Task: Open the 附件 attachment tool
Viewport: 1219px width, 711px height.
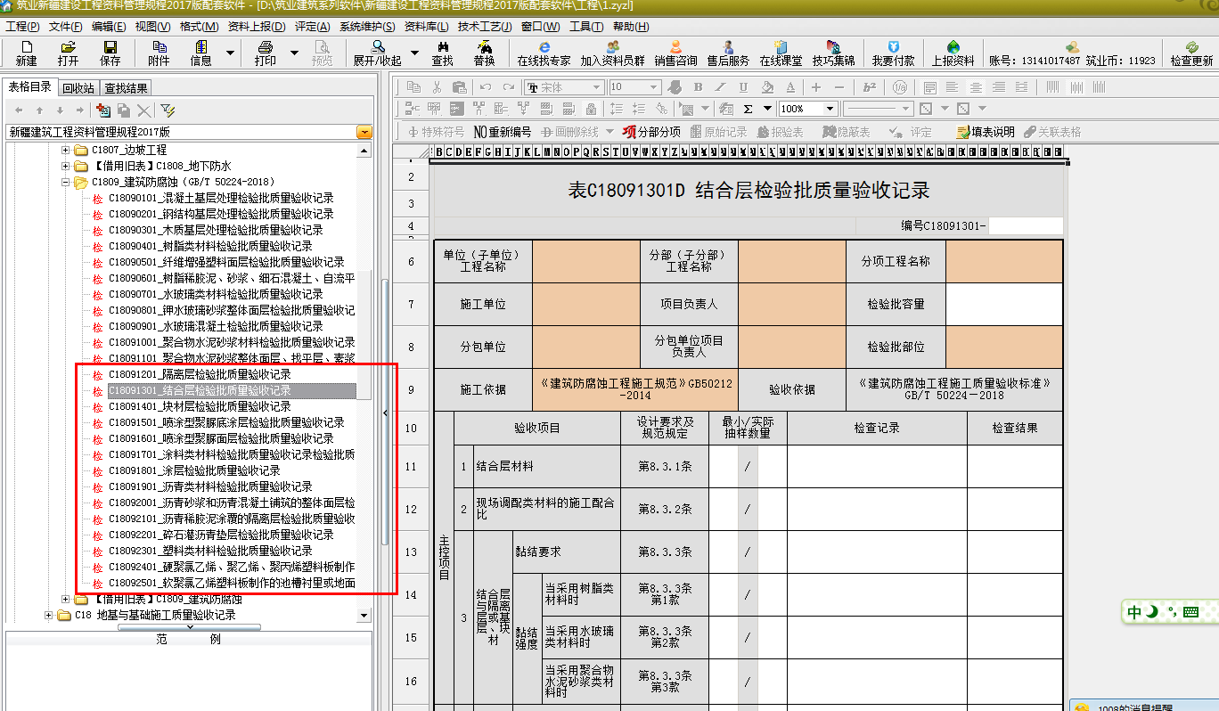Action: coord(159,53)
